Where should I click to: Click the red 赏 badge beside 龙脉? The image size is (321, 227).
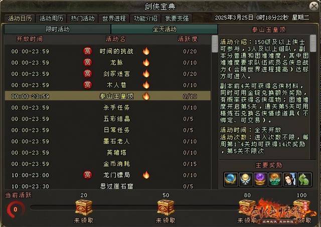coord(87,62)
